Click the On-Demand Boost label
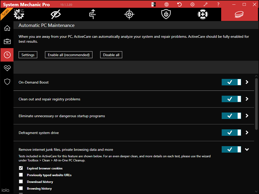This screenshot has width=259, height=194. pos(33,82)
